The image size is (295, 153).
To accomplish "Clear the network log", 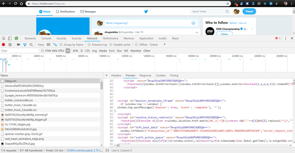I will coord(10,45).
